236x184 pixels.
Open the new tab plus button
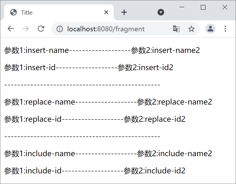pos(124,12)
